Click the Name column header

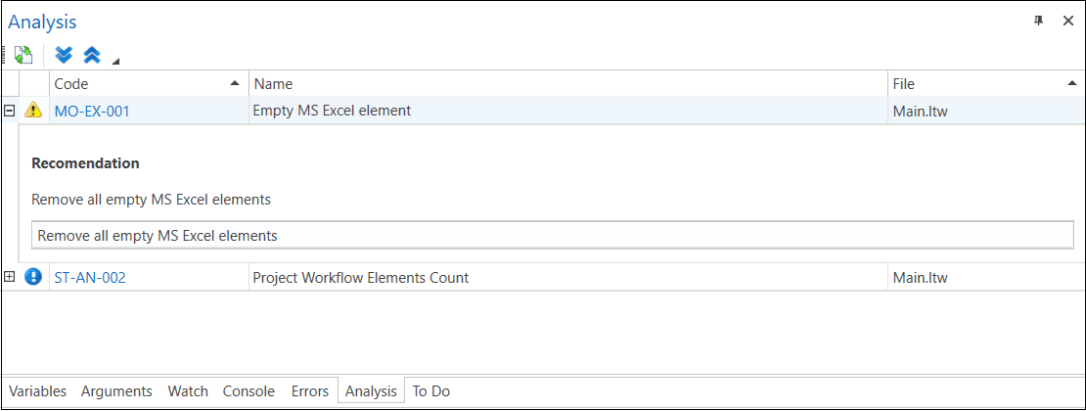pyautogui.click(x=567, y=84)
